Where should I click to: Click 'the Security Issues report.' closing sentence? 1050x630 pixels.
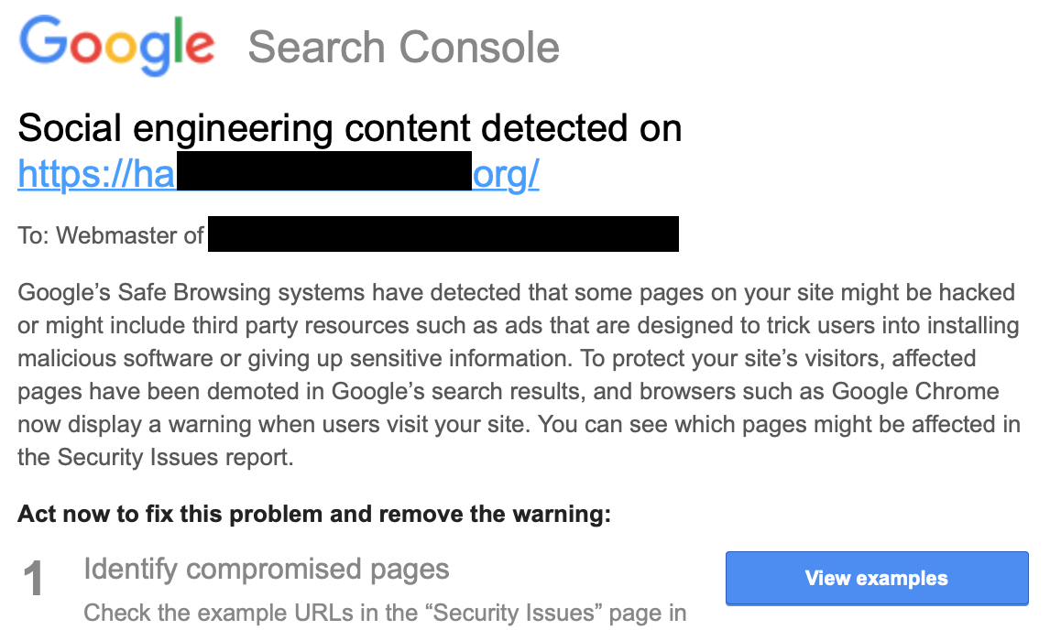(x=156, y=457)
